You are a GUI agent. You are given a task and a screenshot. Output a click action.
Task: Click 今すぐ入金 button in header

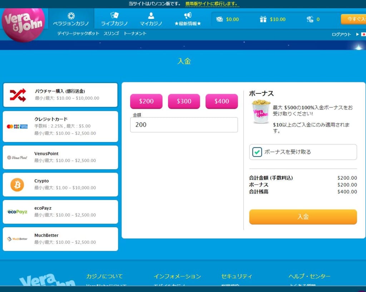(353, 19)
